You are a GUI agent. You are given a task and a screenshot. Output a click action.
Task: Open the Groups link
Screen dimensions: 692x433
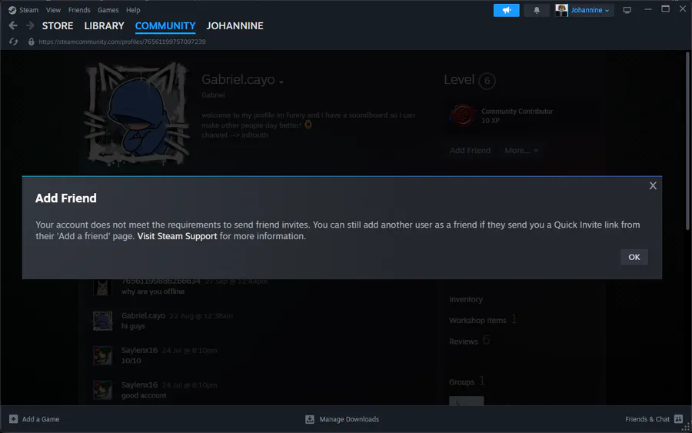tap(461, 381)
